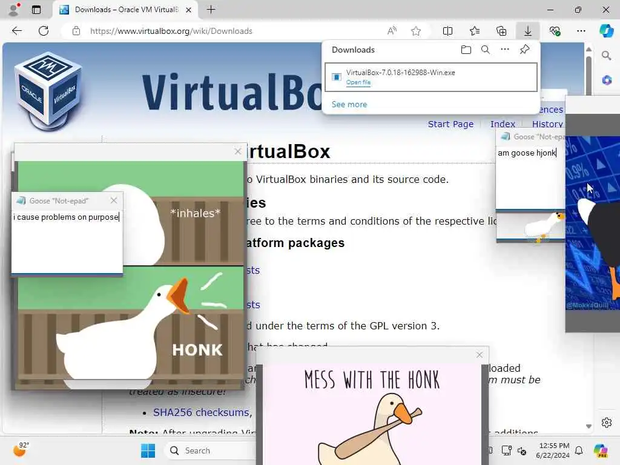This screenshot has width=620, height=465.
Task: Open Copilot preview icon in taskbar
Action: click(x=601, y=450)
